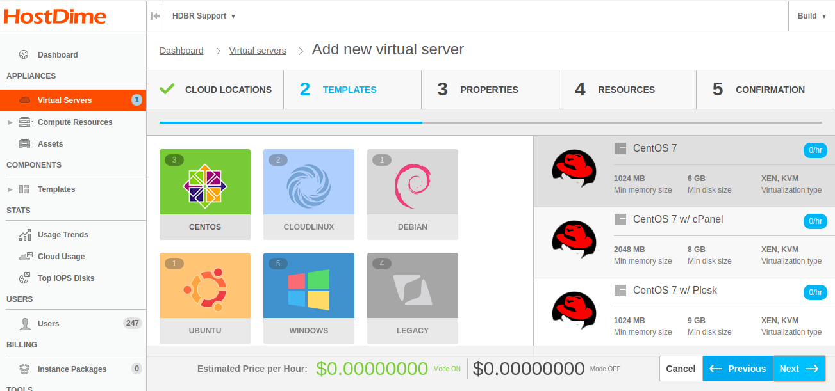Click the Usage Trends chart icon
Screen dimensions: 835x391
pyautogui.click(x=25, y=234)
